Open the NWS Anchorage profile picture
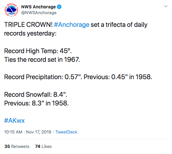 click(11, 10)
